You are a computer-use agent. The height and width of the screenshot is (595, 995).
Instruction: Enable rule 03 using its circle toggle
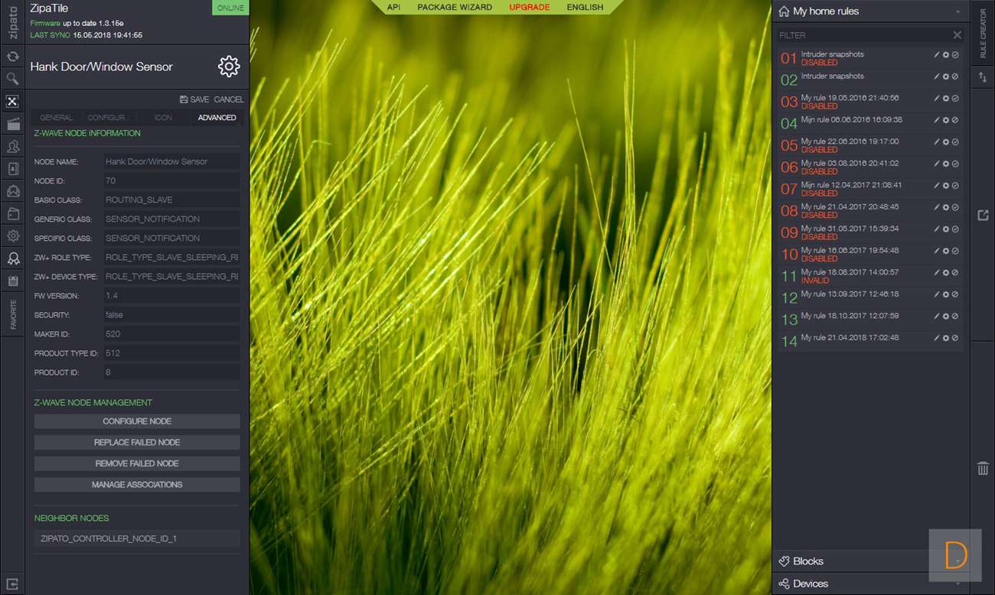click(955, 99)
